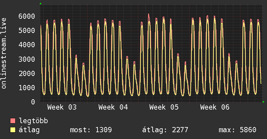267x139 pixels.
Task: Click the 5000 y-axis label
Action: (x=27, y=30)
